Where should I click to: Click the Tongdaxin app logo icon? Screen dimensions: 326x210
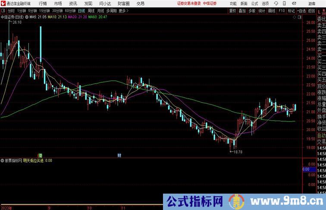point(3,3)
